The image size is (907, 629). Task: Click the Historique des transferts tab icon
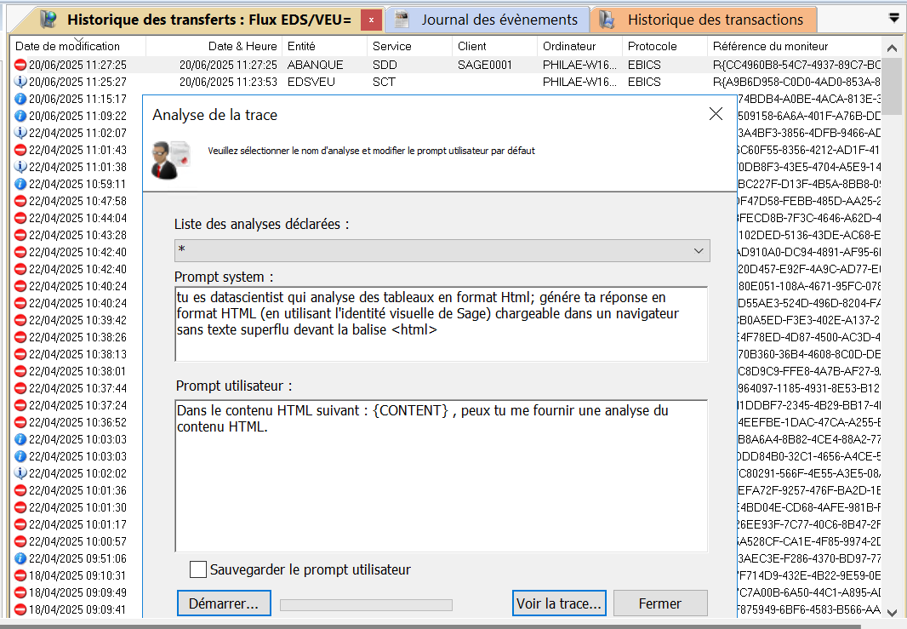tap(48, 20)
